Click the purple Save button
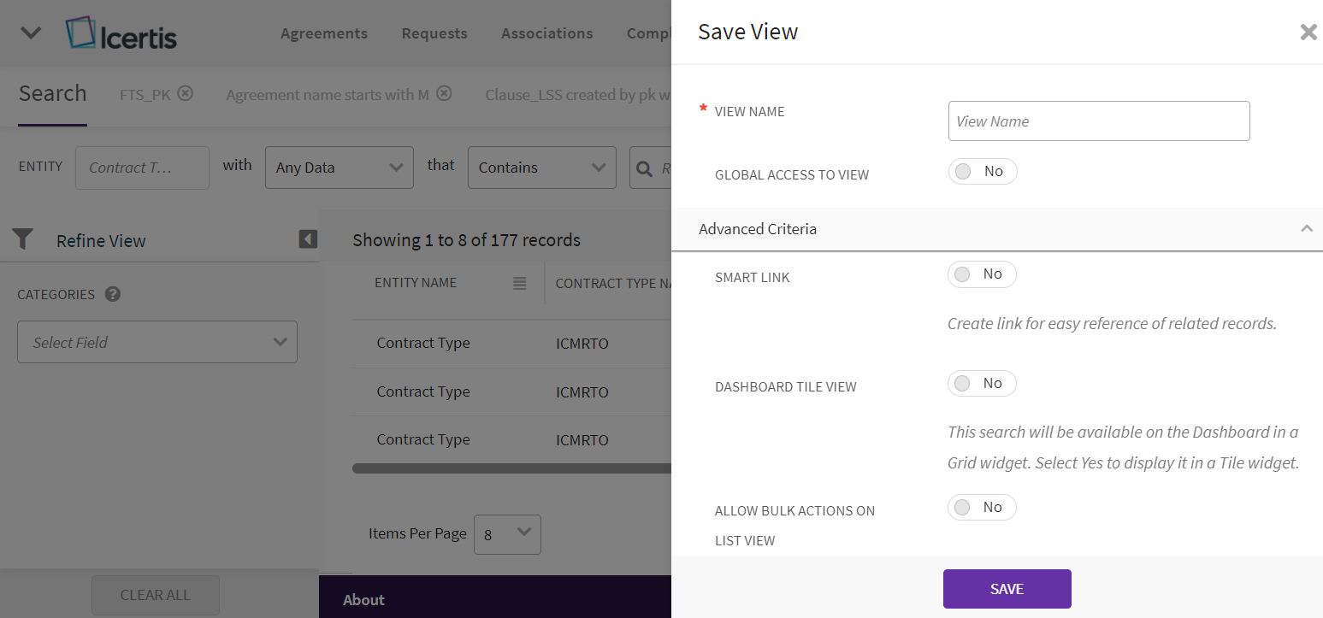The height and width of the screenshot is (618, 1323). click(1007, 589)
